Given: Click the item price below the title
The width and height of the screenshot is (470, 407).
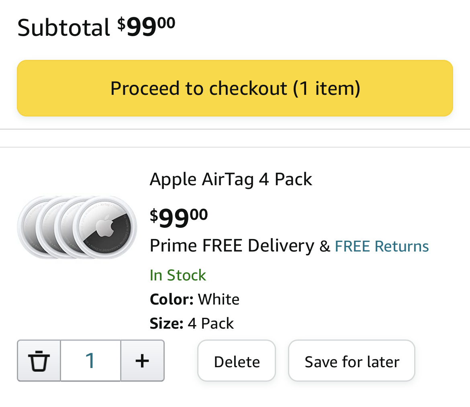Looking at the screenshot, I should pos(179,217).
